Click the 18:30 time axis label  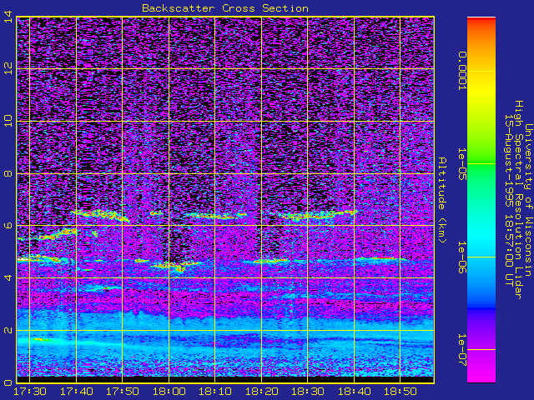click(308, 392)
